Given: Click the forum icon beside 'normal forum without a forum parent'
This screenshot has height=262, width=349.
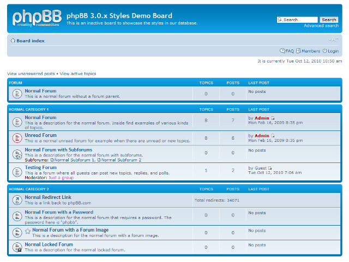Looking at the screenshot, I should (17, 93).
